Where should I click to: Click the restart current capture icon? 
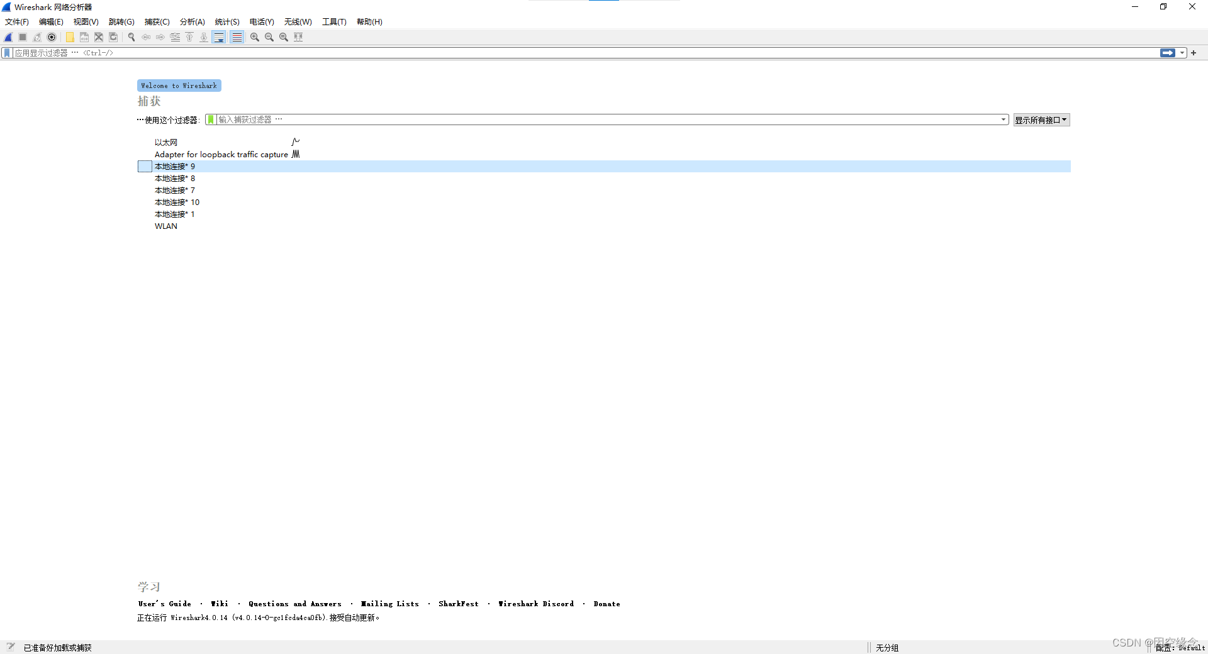click(37, 37)
